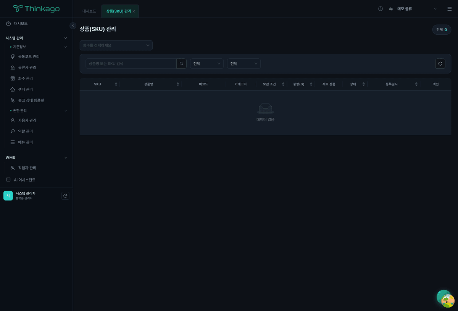Click the 전체 0 count badge

[x=441, y=30]
